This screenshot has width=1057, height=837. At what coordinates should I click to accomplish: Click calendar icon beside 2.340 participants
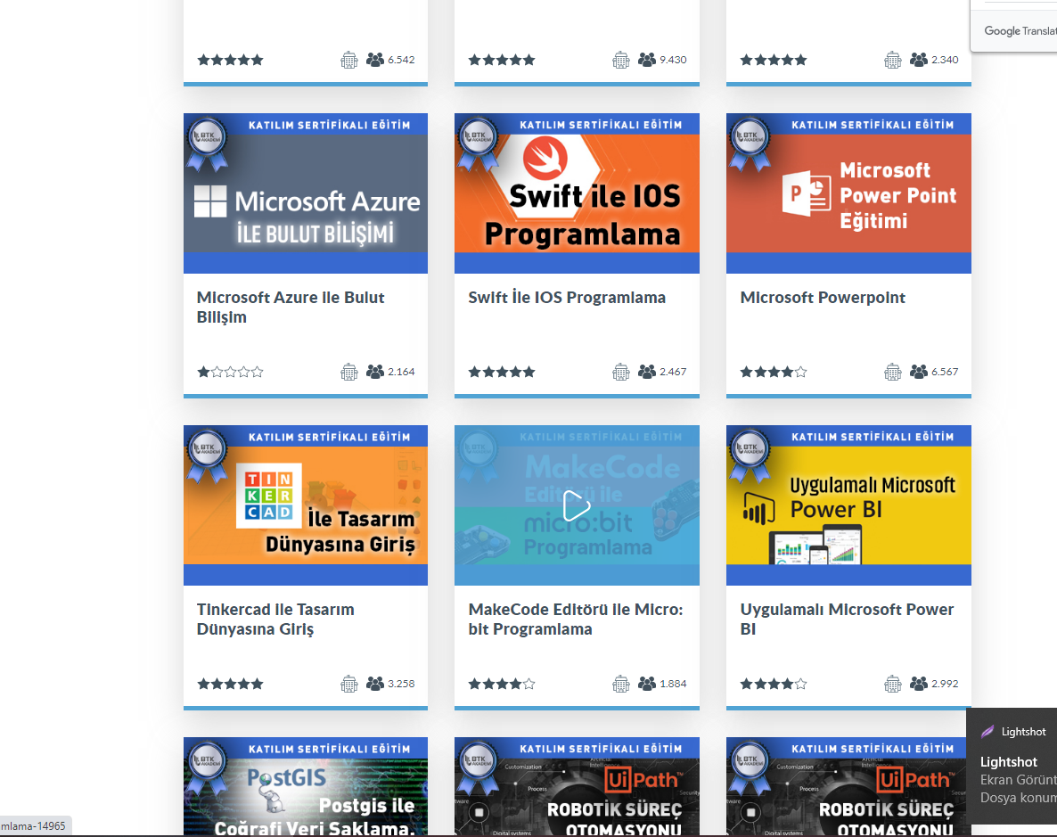(x=892, y=60)
